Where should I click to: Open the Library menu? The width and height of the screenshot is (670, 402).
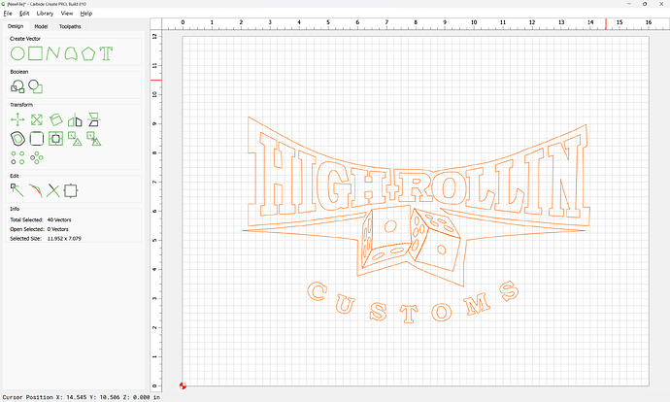[x=45, y=14]
